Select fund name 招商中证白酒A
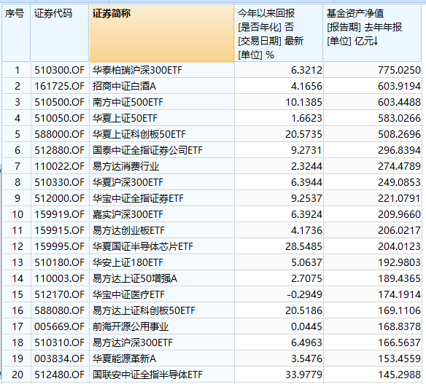Viewport: 426px width, 384px height. pyautogui.click(x=124, y=86)
